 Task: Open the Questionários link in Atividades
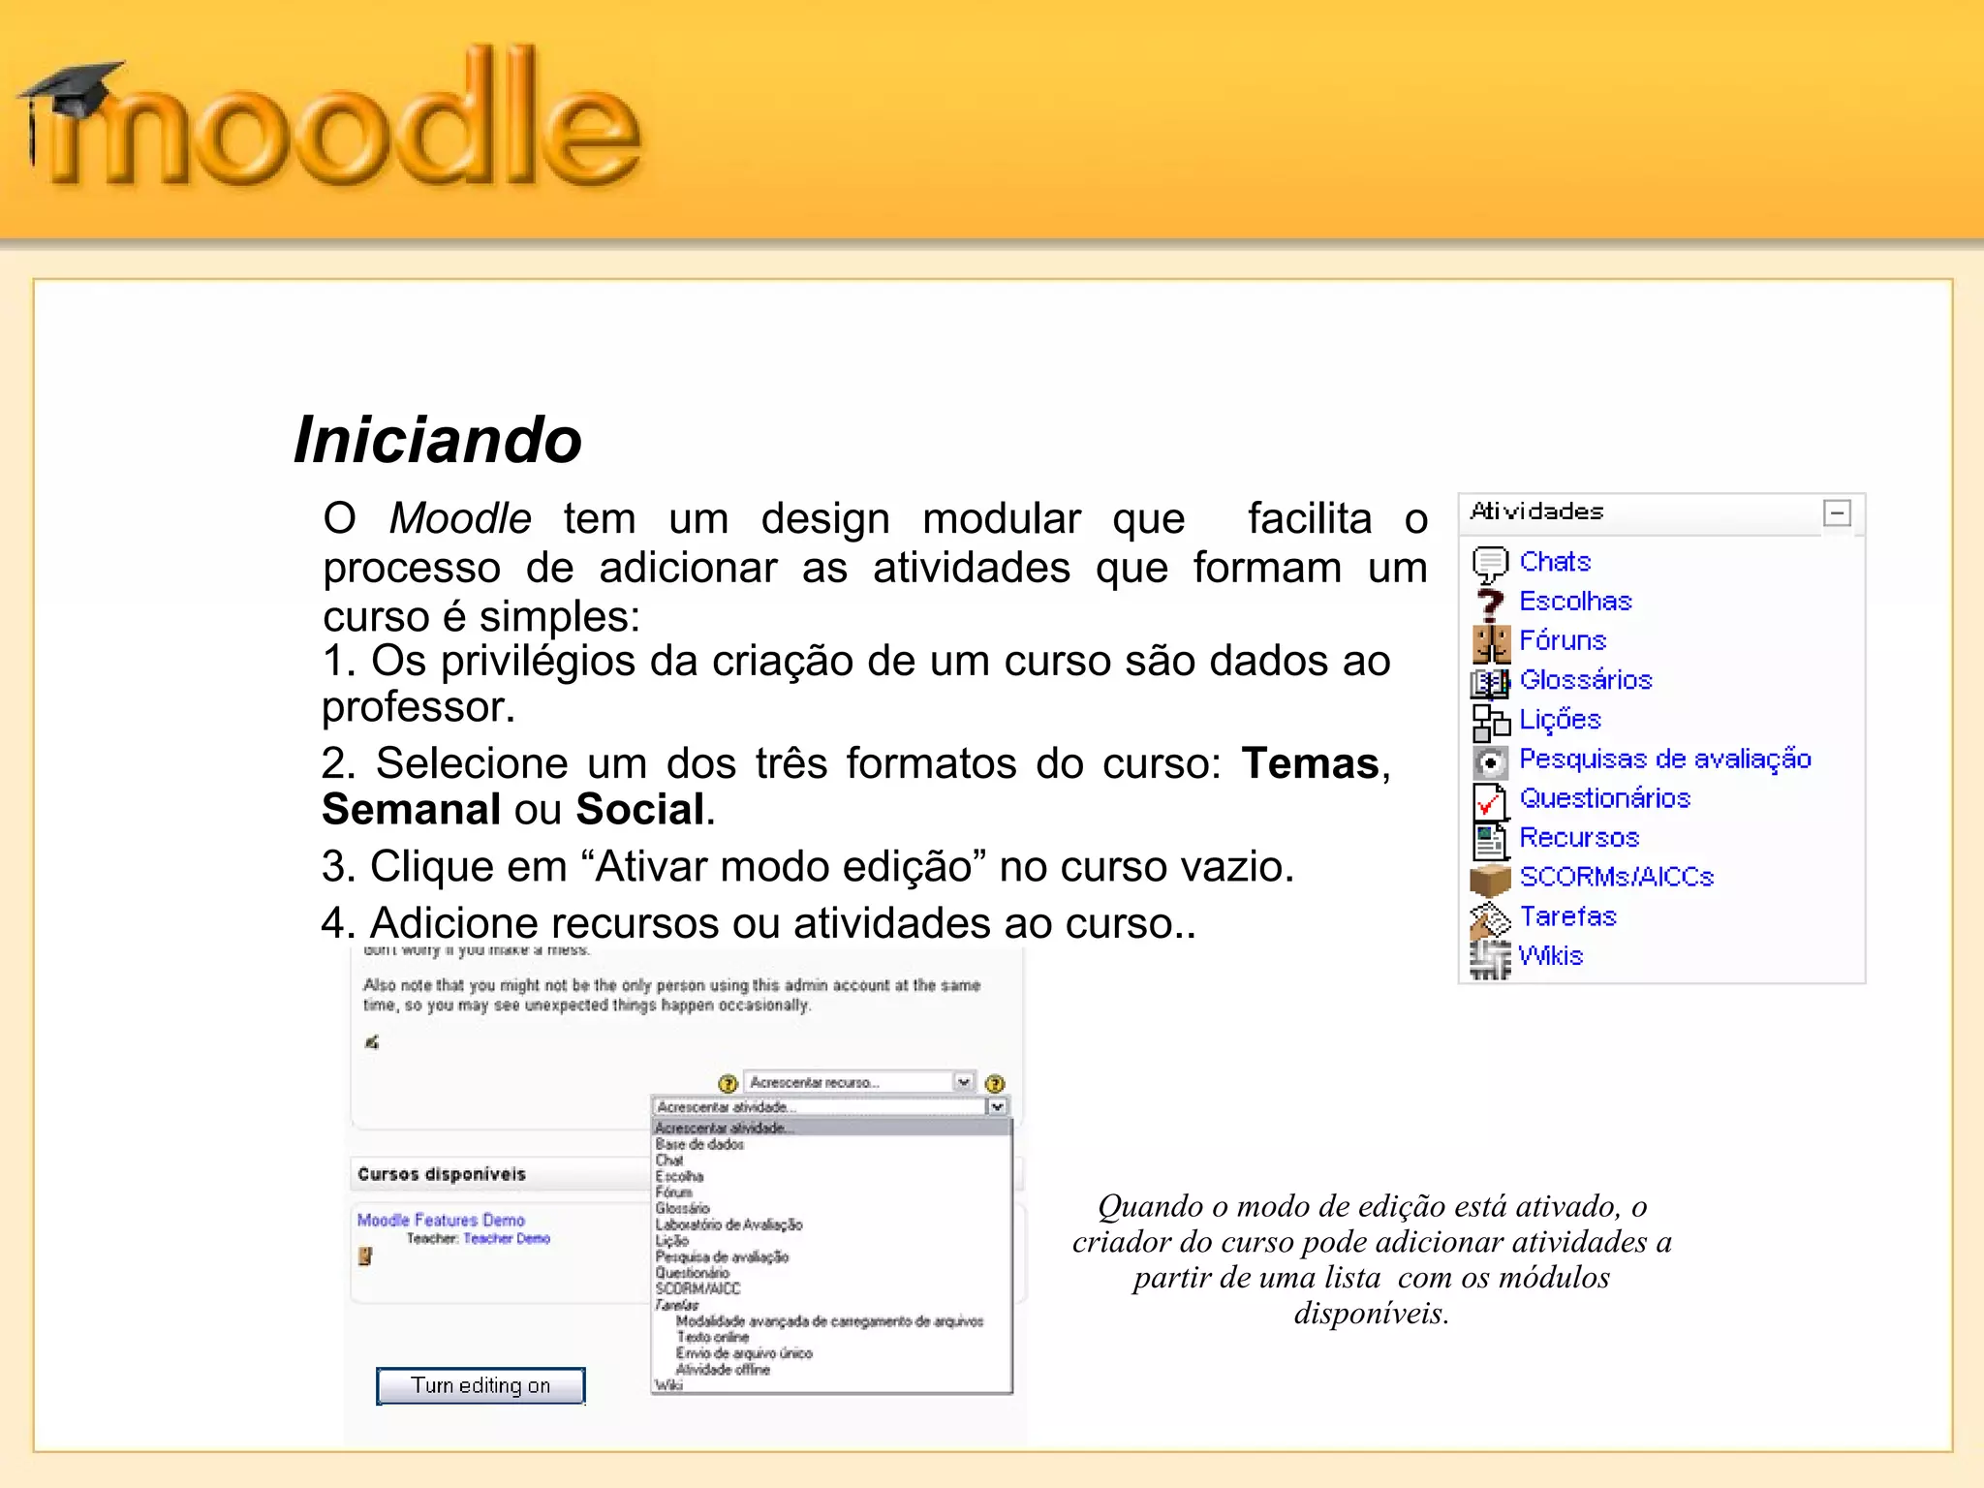[x=1604, y=798]
